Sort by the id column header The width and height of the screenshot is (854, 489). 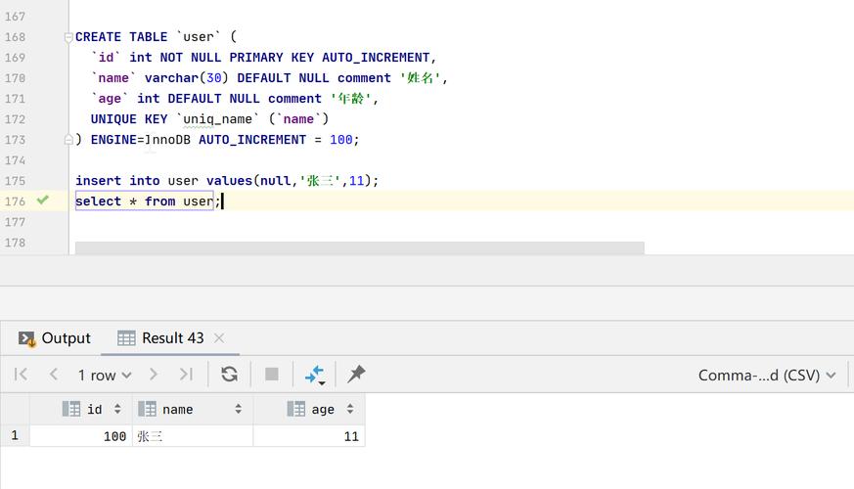click(81, 409)
